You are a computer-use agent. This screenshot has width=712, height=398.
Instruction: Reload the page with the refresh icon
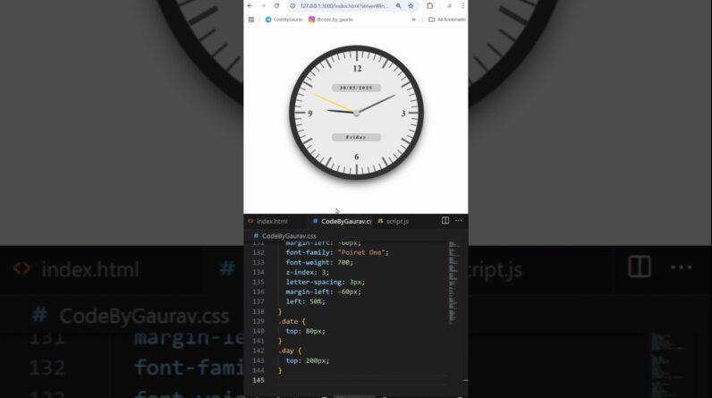276,6
